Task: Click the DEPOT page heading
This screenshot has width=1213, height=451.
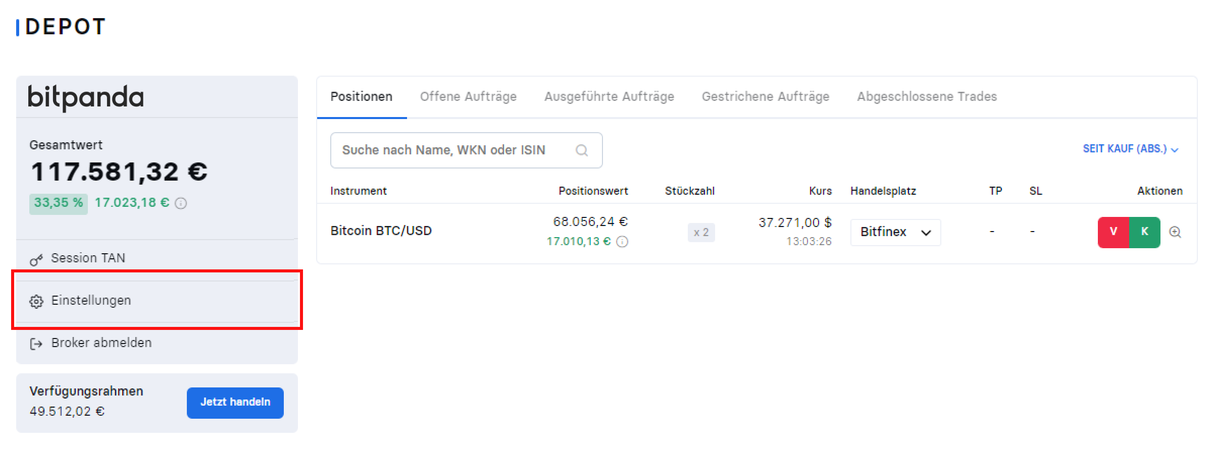Action: (x=65, y=27)
